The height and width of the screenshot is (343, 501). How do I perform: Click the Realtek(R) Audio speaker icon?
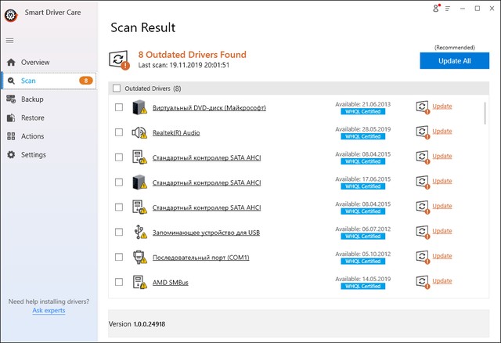click(139, 132)
